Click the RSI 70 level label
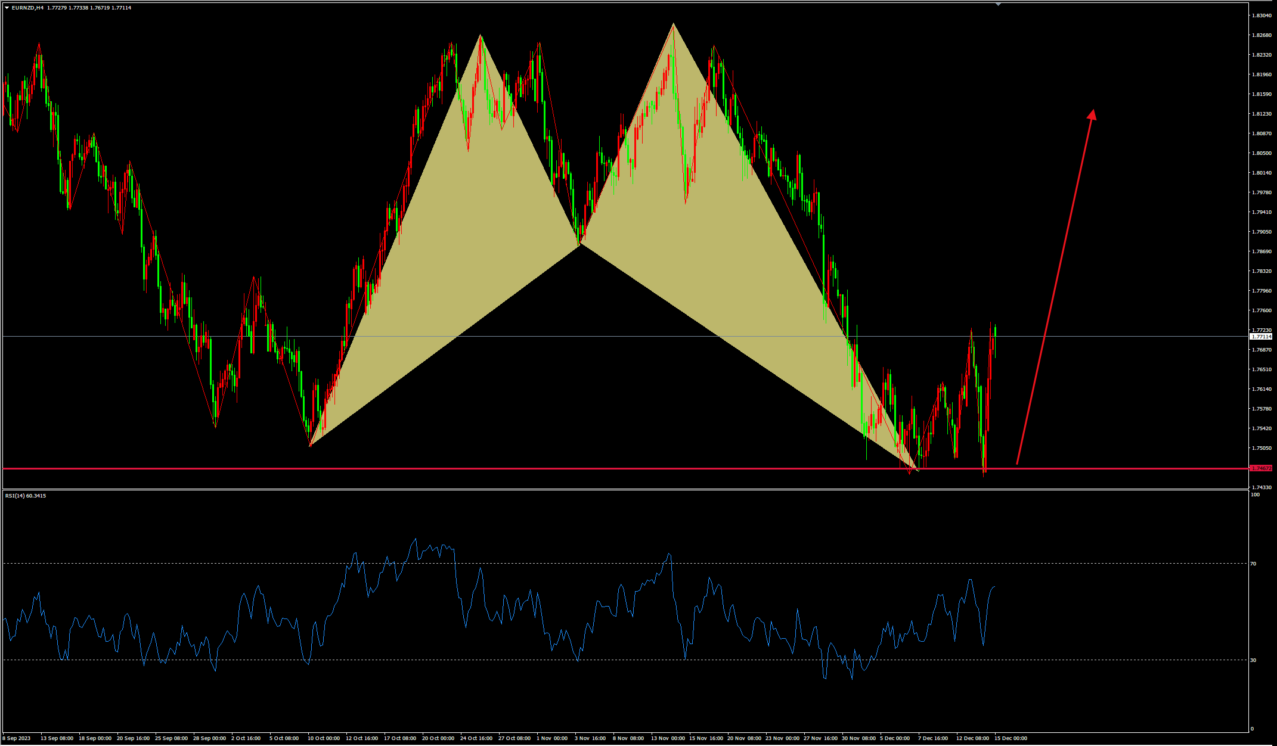Viewport: 1277px width, 746px height. coord(1253,564)
